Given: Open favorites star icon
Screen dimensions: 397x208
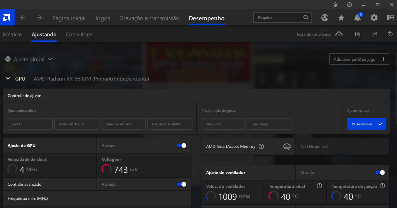Looking at the screenshot, I should tap(341, 18).
